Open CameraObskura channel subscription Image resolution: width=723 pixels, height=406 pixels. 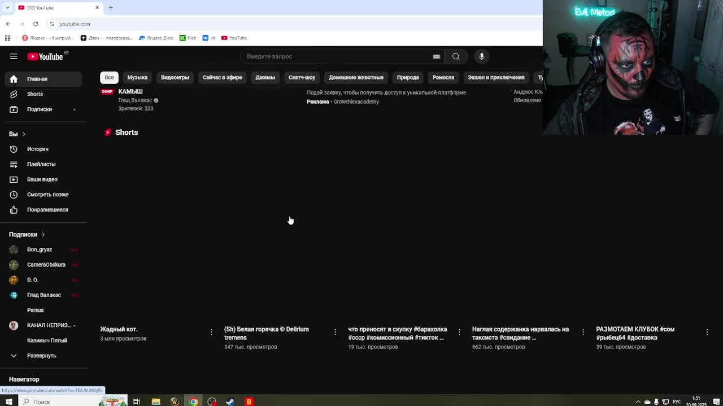tap(43, 265)
